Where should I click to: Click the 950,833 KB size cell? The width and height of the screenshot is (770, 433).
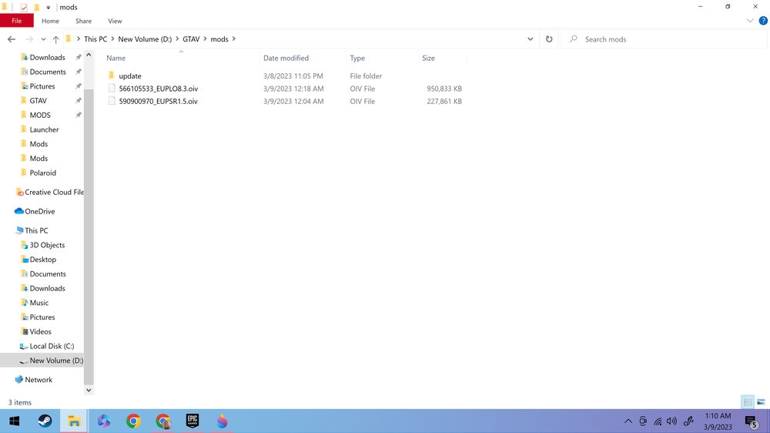pos(444,89)
